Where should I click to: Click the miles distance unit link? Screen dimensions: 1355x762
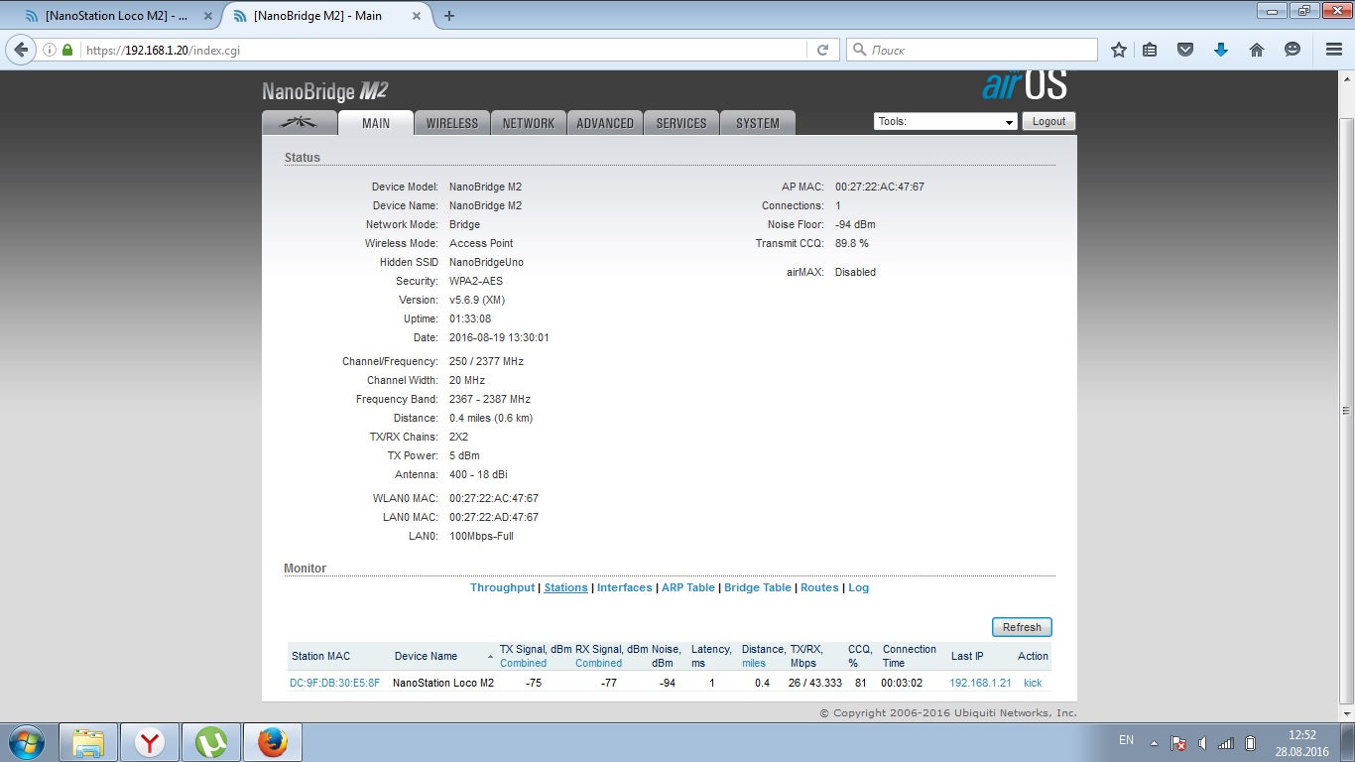click(x=754, y=663)
